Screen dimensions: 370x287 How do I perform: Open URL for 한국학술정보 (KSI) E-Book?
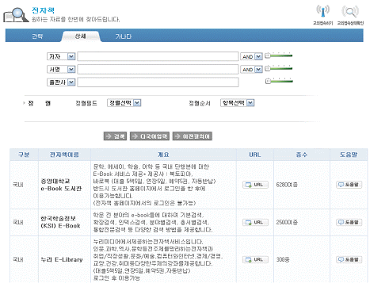click(255, 222)
